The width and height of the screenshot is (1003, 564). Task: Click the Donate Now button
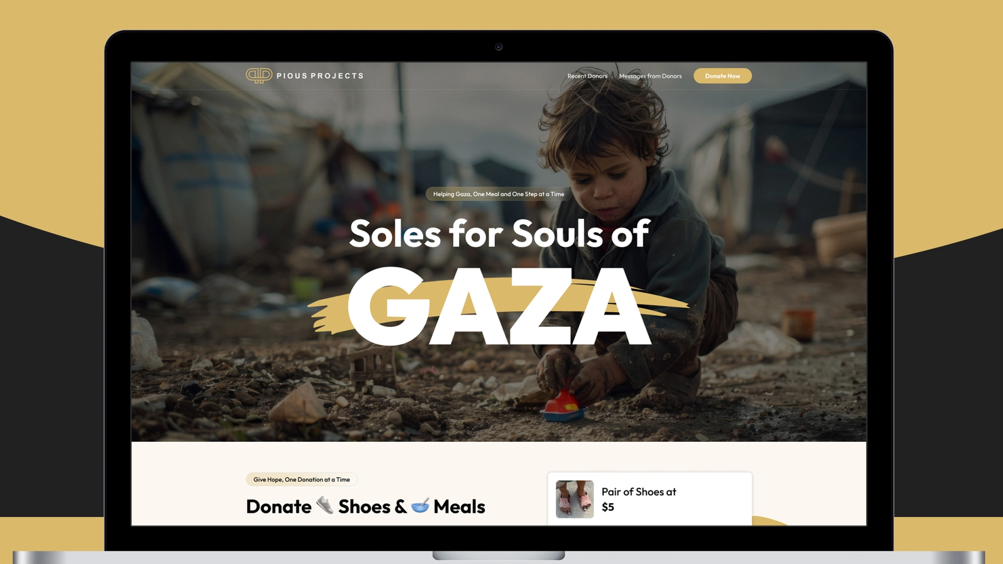(x=722, y=76)
